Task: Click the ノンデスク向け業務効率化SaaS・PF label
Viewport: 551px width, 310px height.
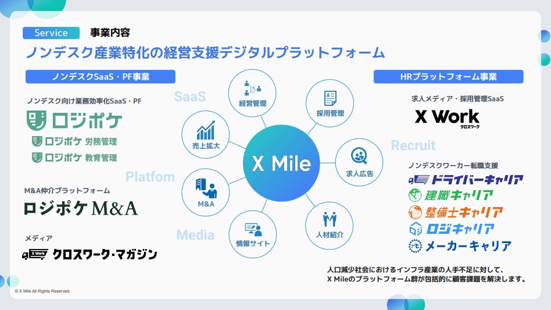Action: 84,101
